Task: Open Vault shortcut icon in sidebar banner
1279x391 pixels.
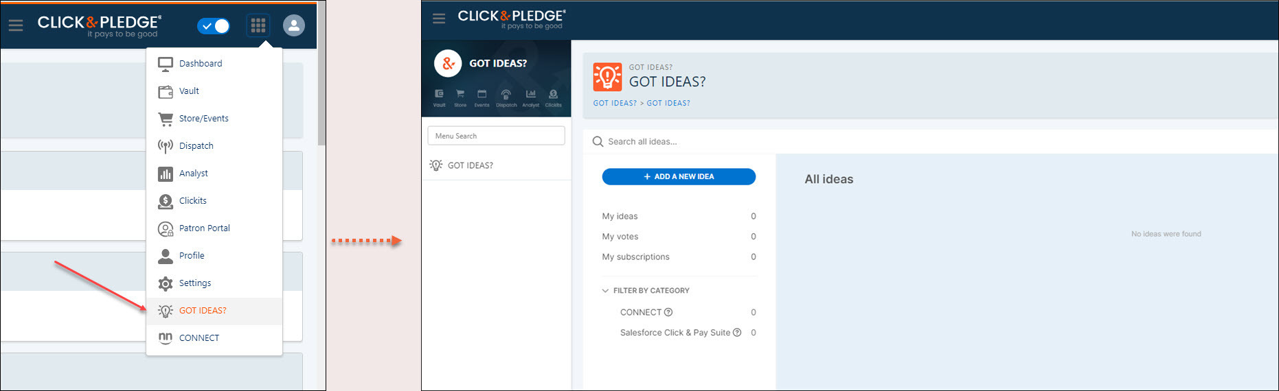Action: pos(439,98)
